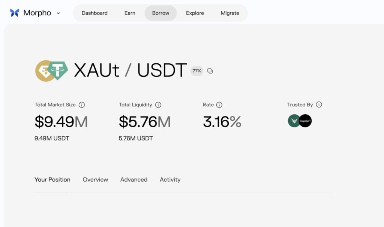Expand the Morpho dropdown chevron
The image size is (384, 227).
(58, 13)
